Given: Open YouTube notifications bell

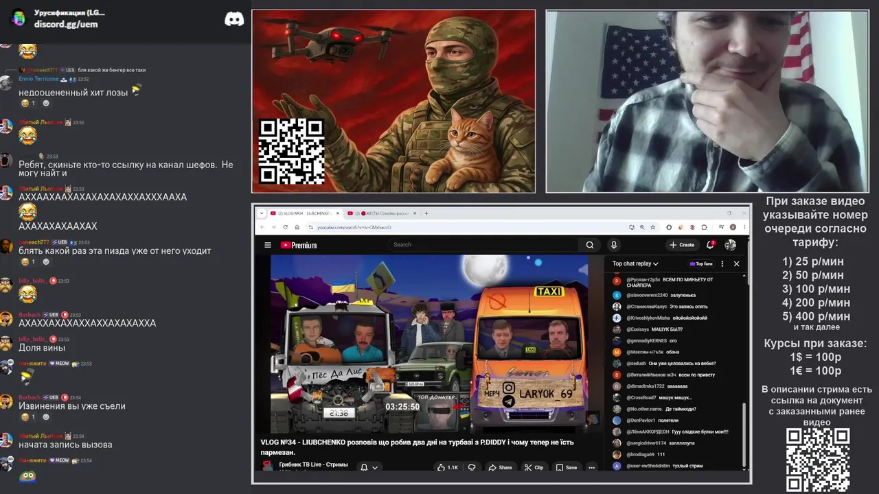Looking at the screenshot, I should click(711, 245).
